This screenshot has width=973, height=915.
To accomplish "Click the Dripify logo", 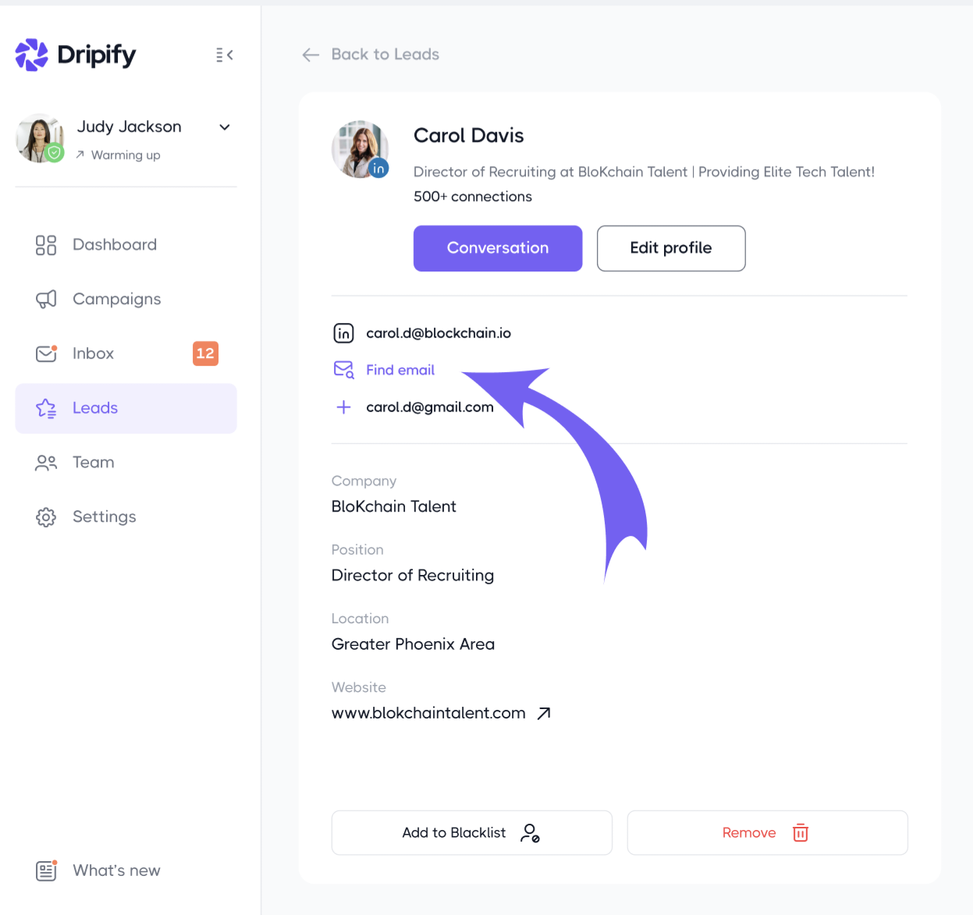I will pos(75,55).
